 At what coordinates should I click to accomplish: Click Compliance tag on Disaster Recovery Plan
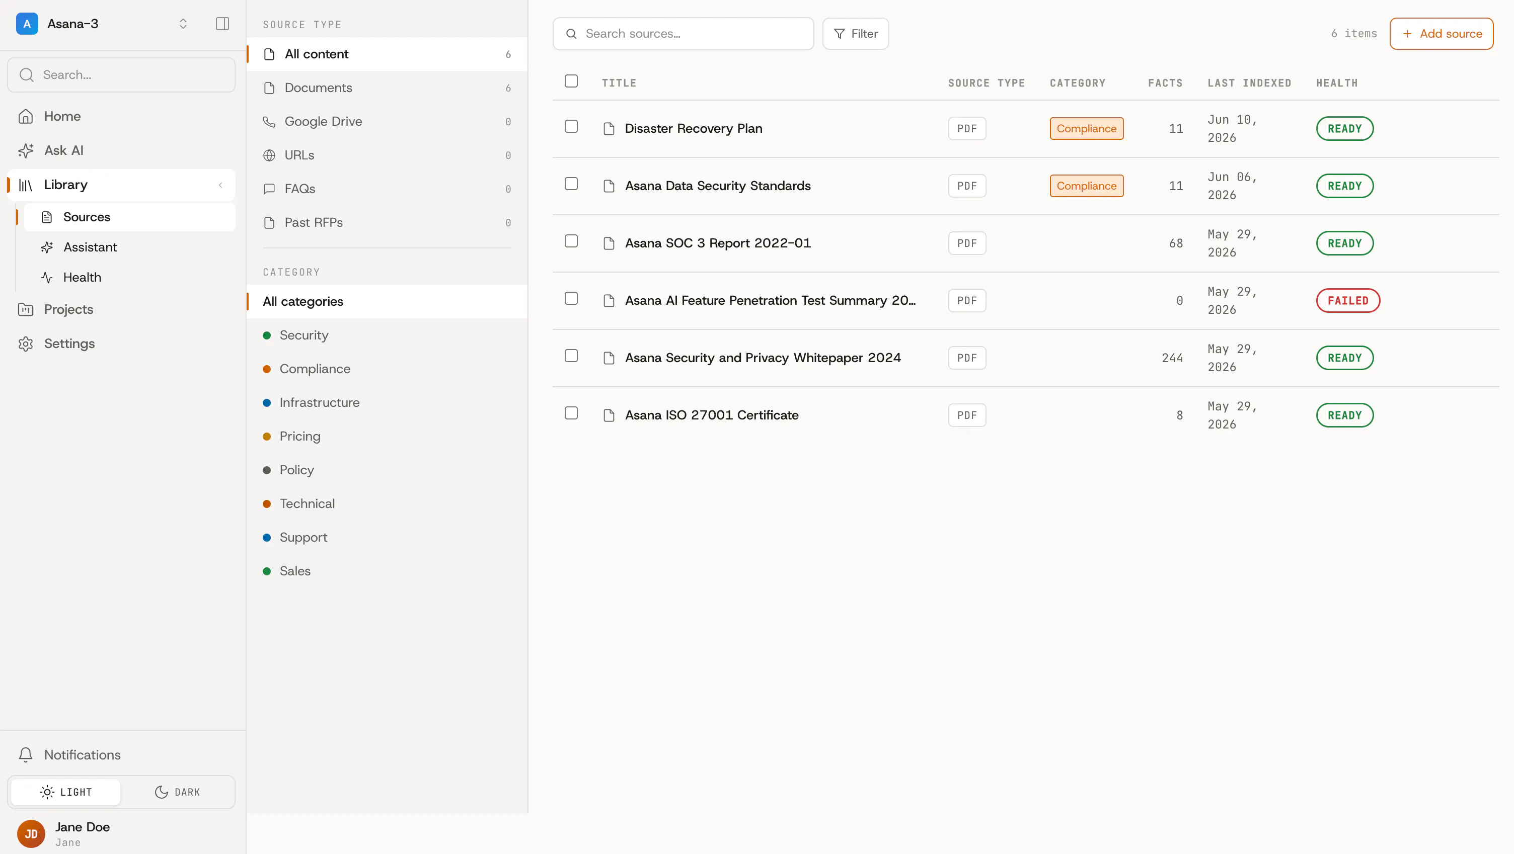(x=1086, y=129)
